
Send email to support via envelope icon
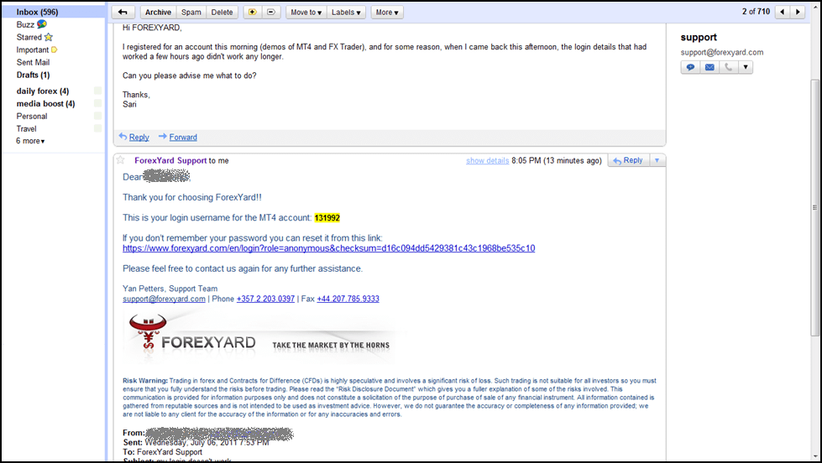click(709, 67)
